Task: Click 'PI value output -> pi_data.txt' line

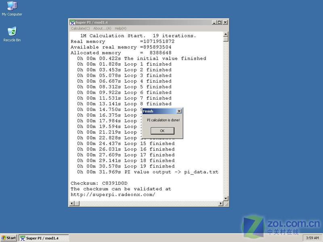Action: pyautogui.click(x=148, y=172)
